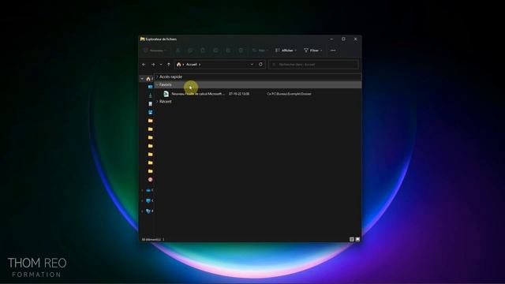Collapse the Home node in the navigation pane
This screenshot has height=284, width=505.
coord(142,79)
